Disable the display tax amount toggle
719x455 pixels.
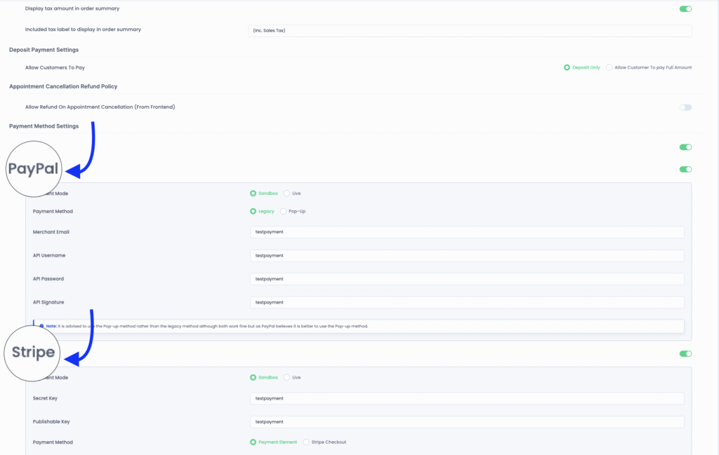point(685,9)
